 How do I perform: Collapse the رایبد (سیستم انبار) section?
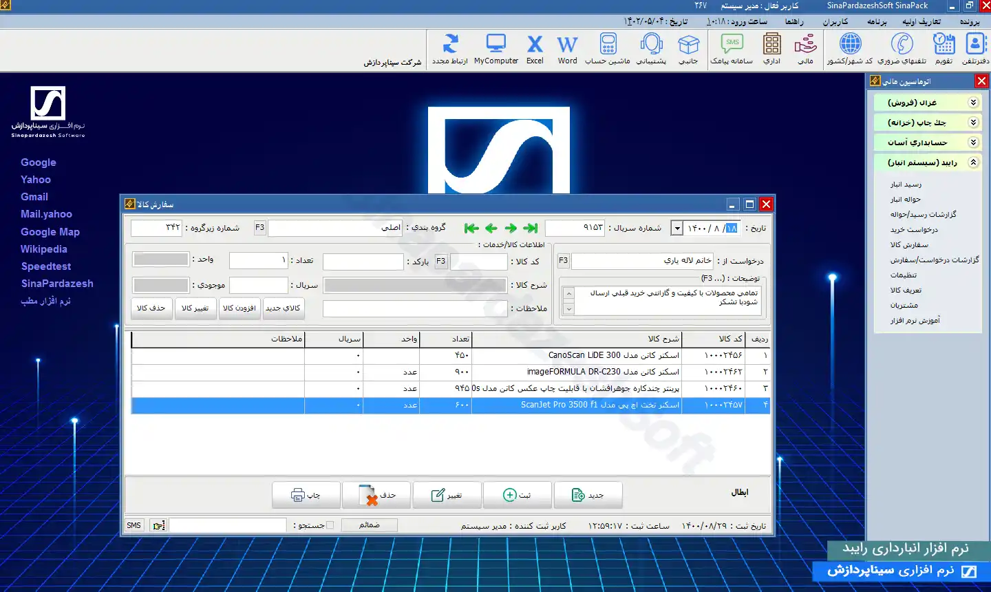pyautogui.click(x=928, y=162)
